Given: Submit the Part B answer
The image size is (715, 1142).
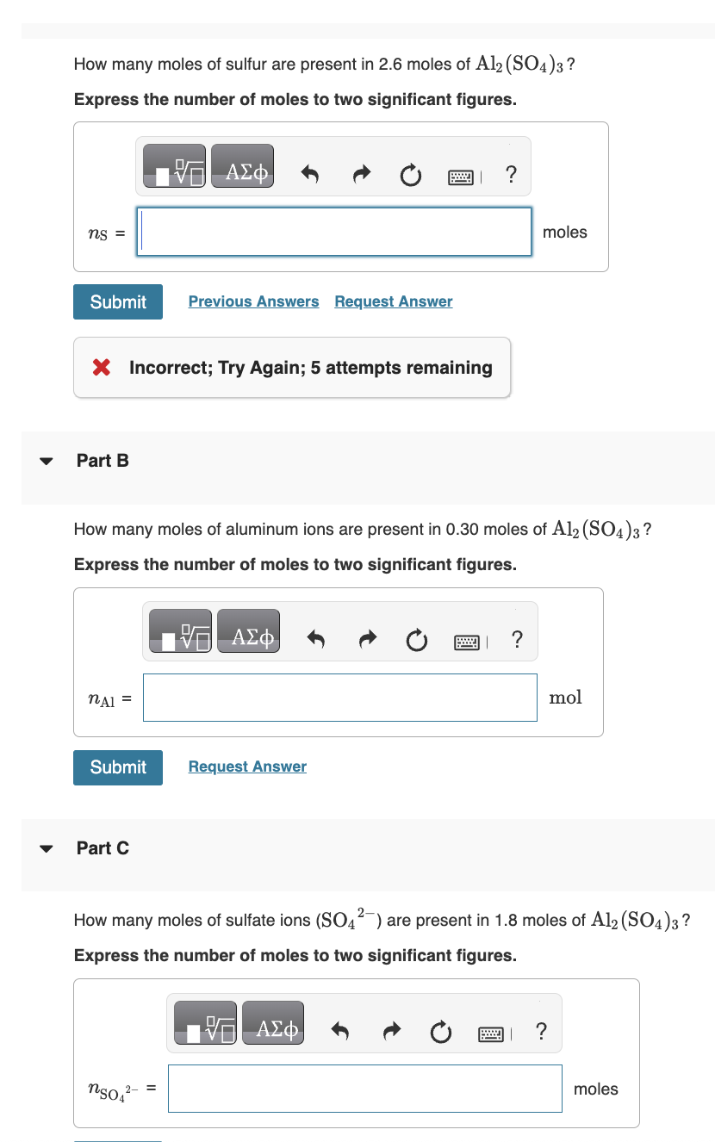Looking at the screenshot, I should pos(117,767).
